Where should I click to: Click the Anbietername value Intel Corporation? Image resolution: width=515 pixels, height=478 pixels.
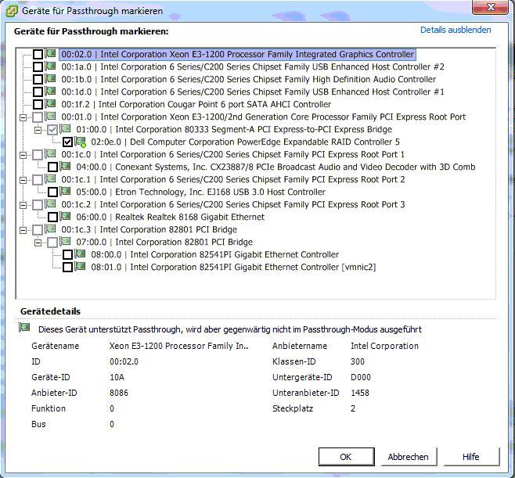(x=384, y=346)
